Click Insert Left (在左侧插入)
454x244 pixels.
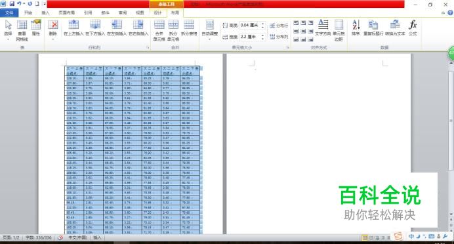pos(117,28)
